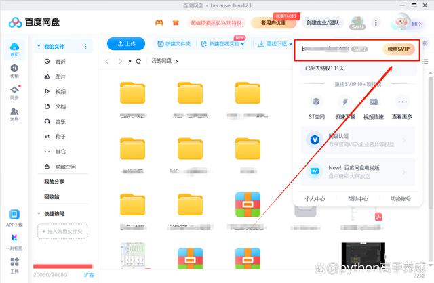Open 回收站 recycle bin
This screenshot has height=283, width=434.
click(x=52, y=196)
